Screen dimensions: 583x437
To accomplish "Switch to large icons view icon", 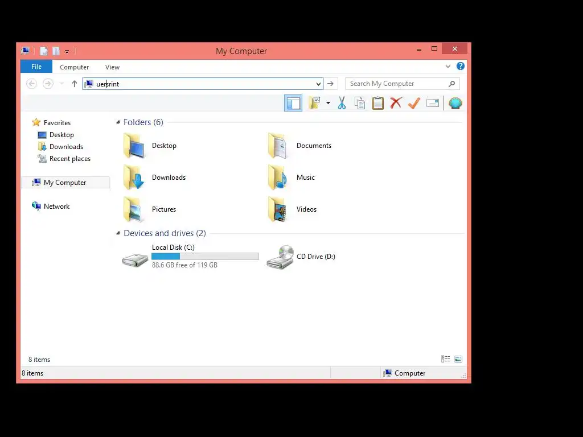I will [x=458, y=359].
